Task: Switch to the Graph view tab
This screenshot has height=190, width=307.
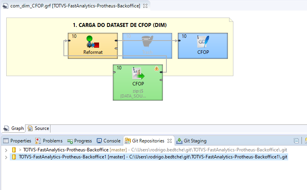Action: (x=14, y=128)
